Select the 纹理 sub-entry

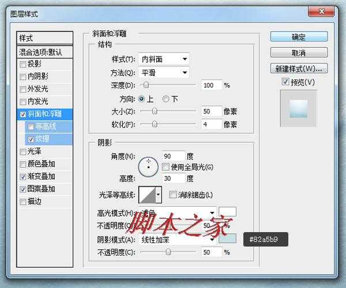48,139
